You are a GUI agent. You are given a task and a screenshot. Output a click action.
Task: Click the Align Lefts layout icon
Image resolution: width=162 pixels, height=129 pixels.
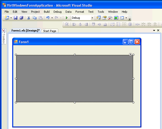coord(74,25)
